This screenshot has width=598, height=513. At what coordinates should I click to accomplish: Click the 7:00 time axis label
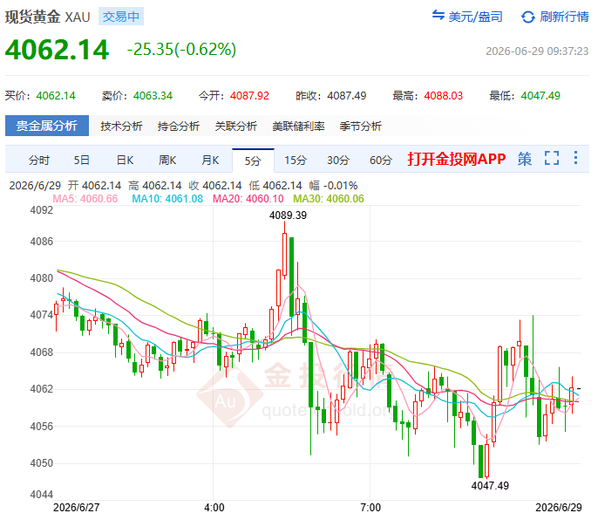pyautogui.click(x=370, y=507)
